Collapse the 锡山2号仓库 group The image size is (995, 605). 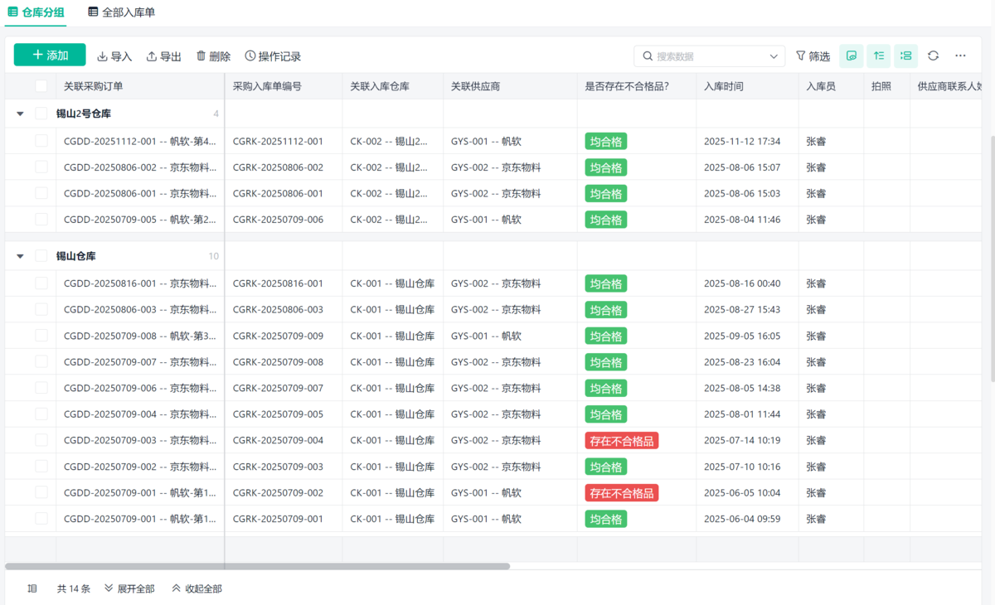point(20,114)
